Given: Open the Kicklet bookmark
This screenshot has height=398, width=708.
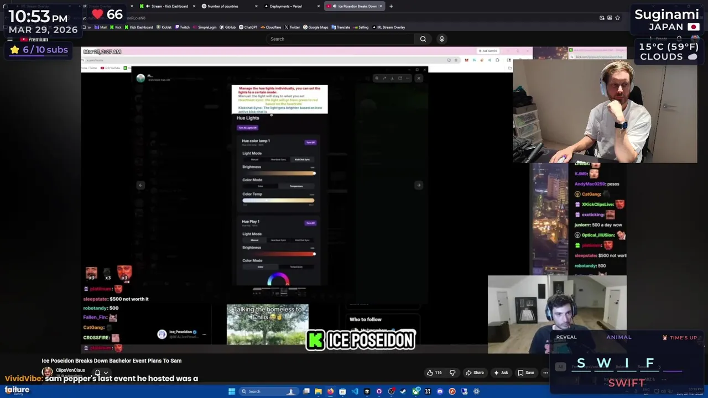Looking at the screenshot, I should pyautogui.click(x=164, y=27).
